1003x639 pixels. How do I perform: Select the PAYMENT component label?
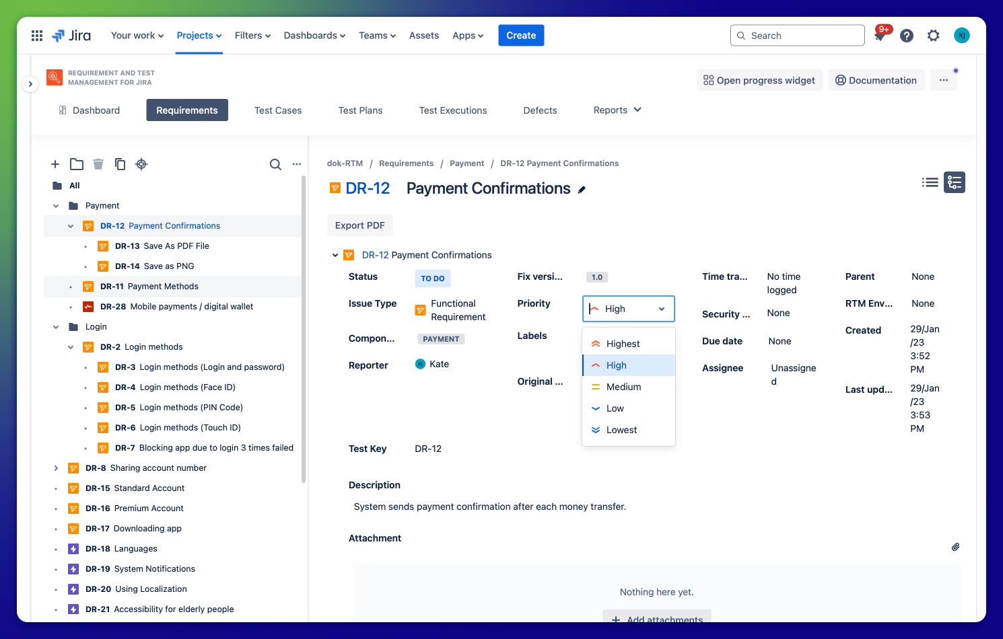[x=441, y=338]
